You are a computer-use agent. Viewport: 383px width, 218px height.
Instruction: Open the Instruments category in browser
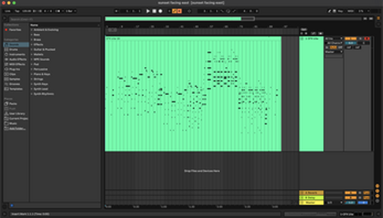[16, 55]
